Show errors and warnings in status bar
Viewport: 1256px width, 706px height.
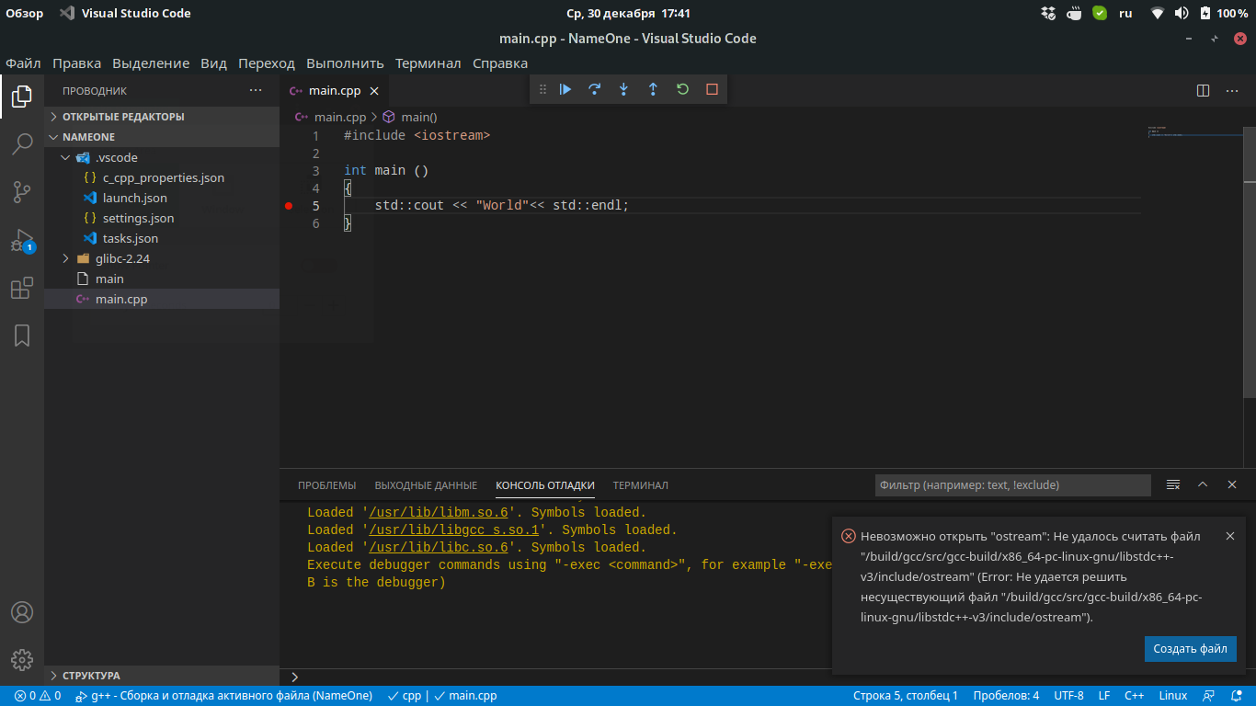pyautogui.click(x=38, y=696)
